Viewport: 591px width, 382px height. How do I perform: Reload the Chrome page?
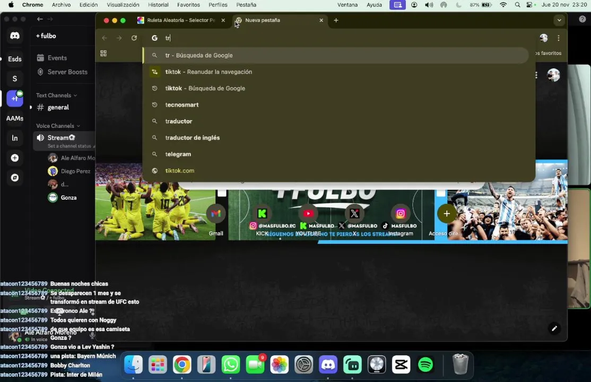point(134,38)
